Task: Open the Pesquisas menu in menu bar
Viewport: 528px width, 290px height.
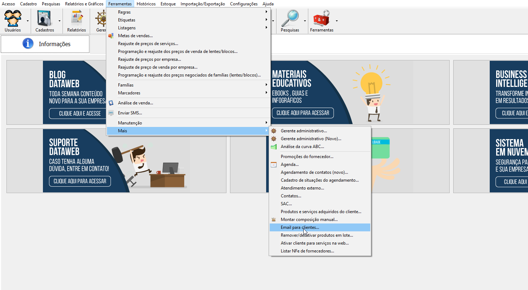Action: 51,4
